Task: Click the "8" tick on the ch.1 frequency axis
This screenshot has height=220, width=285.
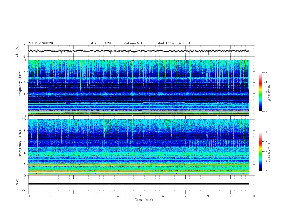Action: 25,71
